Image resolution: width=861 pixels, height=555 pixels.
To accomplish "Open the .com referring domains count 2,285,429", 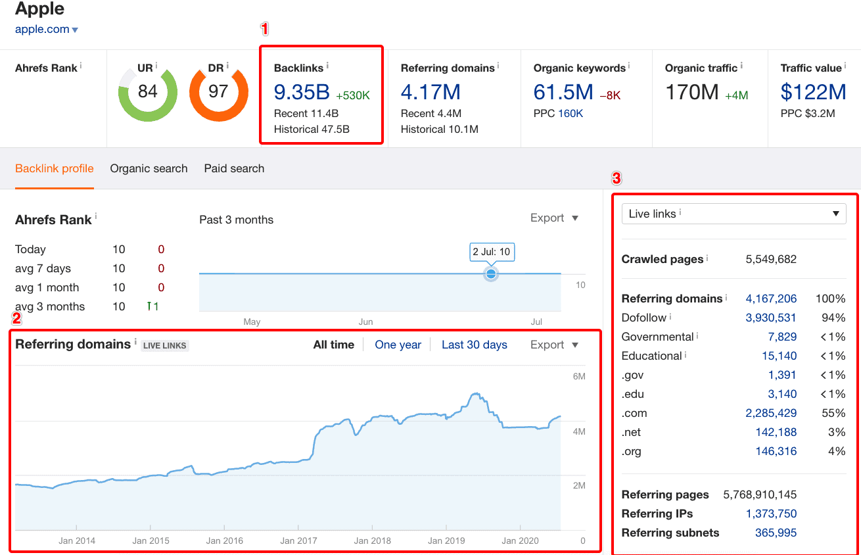I will pos(770,413).
